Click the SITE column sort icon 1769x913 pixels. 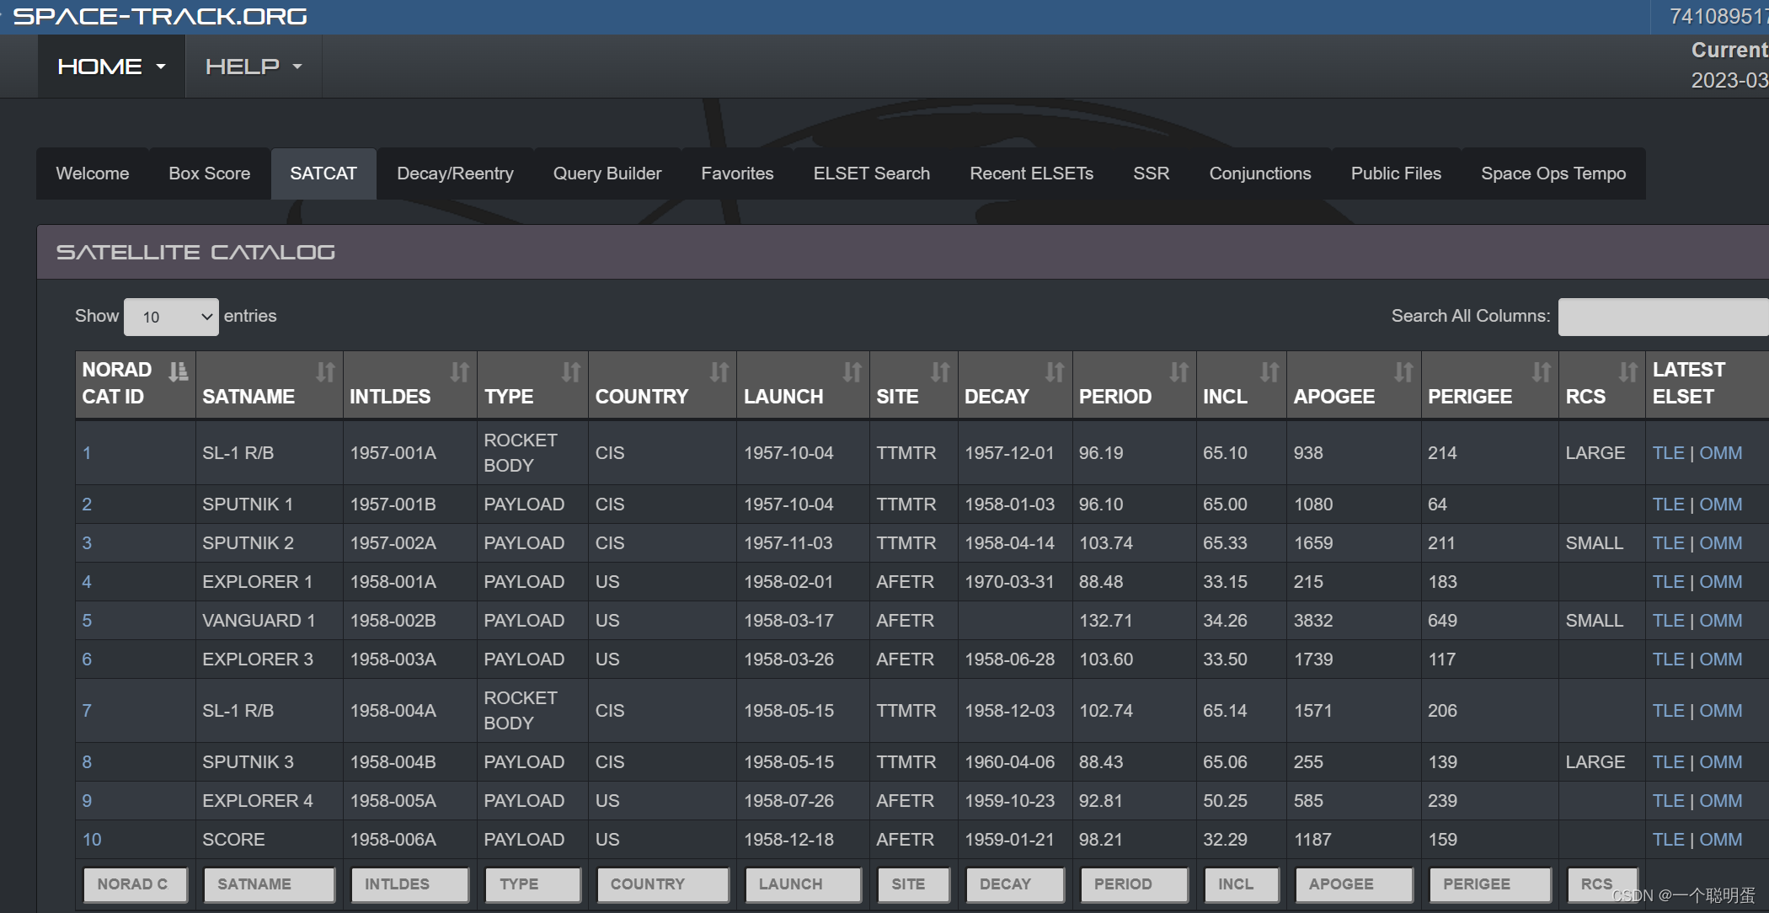tap(941, 371)
